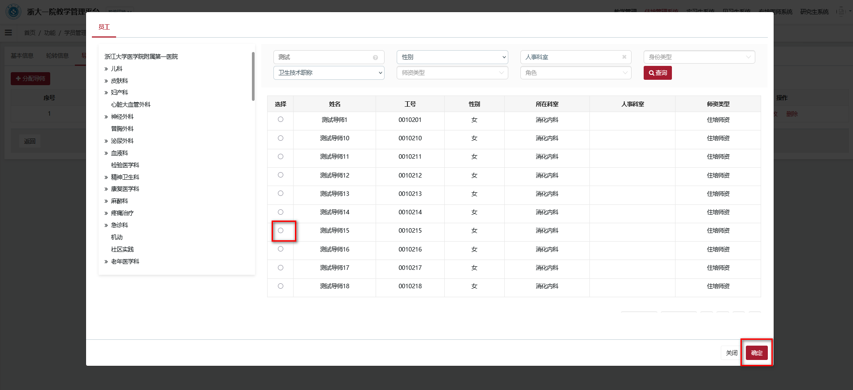This screenshot has height=390, width=853.
Task: Open the 卫生技术职称 dropdown
Action: pos(329,73)
